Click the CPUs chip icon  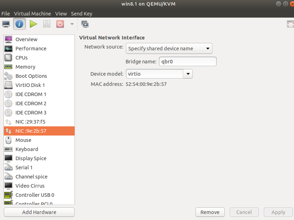coord(8,58)
